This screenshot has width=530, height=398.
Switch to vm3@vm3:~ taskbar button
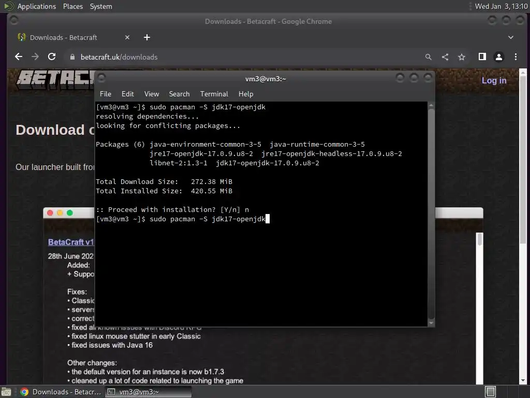pyautogui.click(x=148, y=392)
